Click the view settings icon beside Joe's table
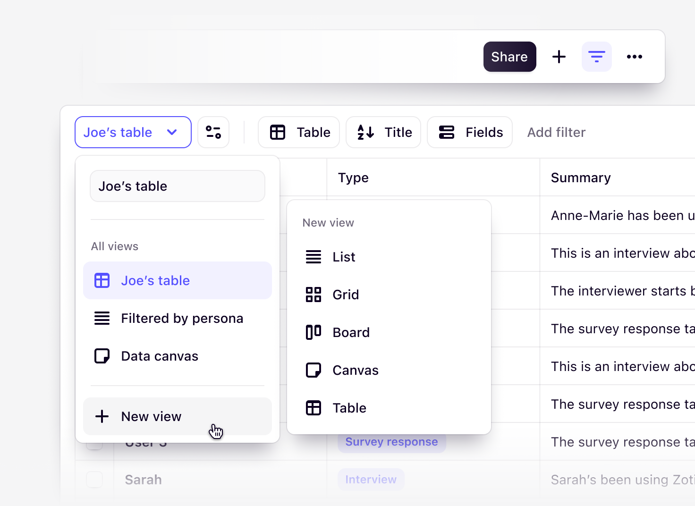The image size is (695, 506). (x=213, y=132)
